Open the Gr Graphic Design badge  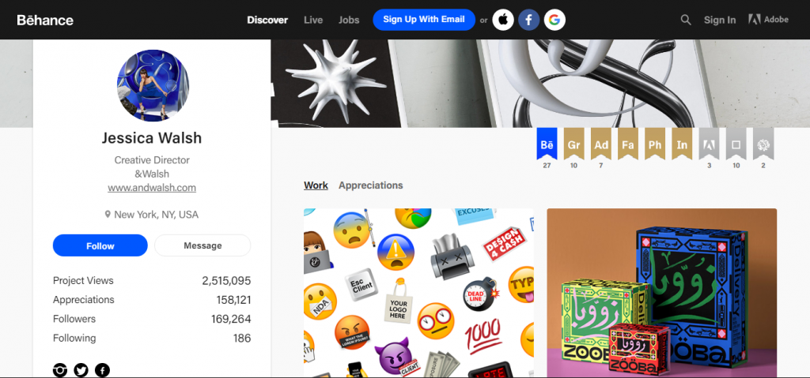point(574,144)
